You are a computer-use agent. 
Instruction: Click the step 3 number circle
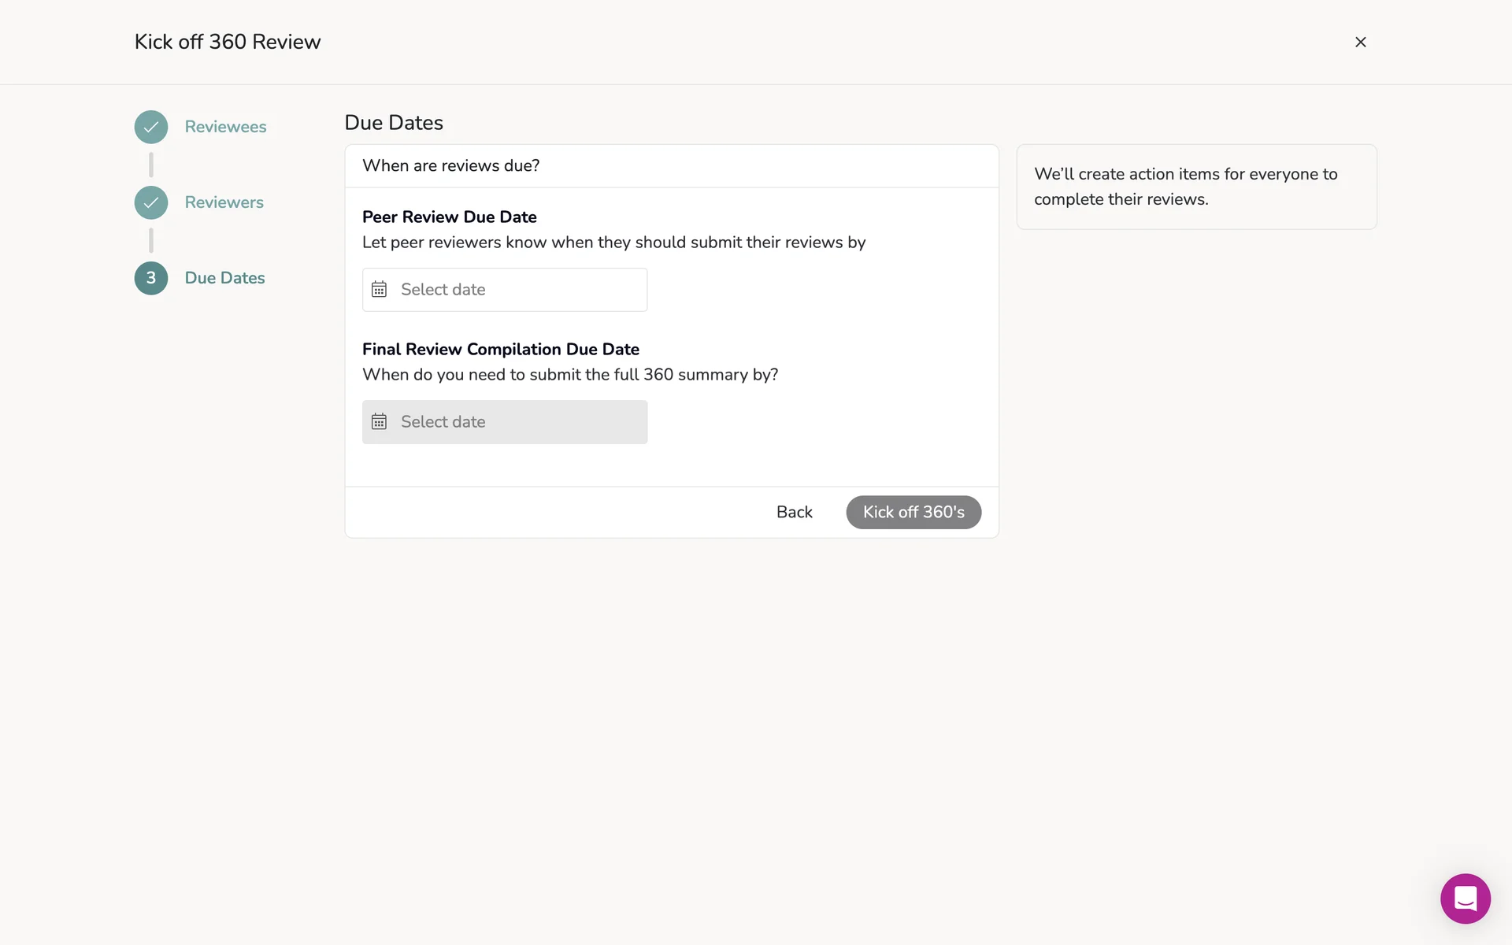coord(151,278)
